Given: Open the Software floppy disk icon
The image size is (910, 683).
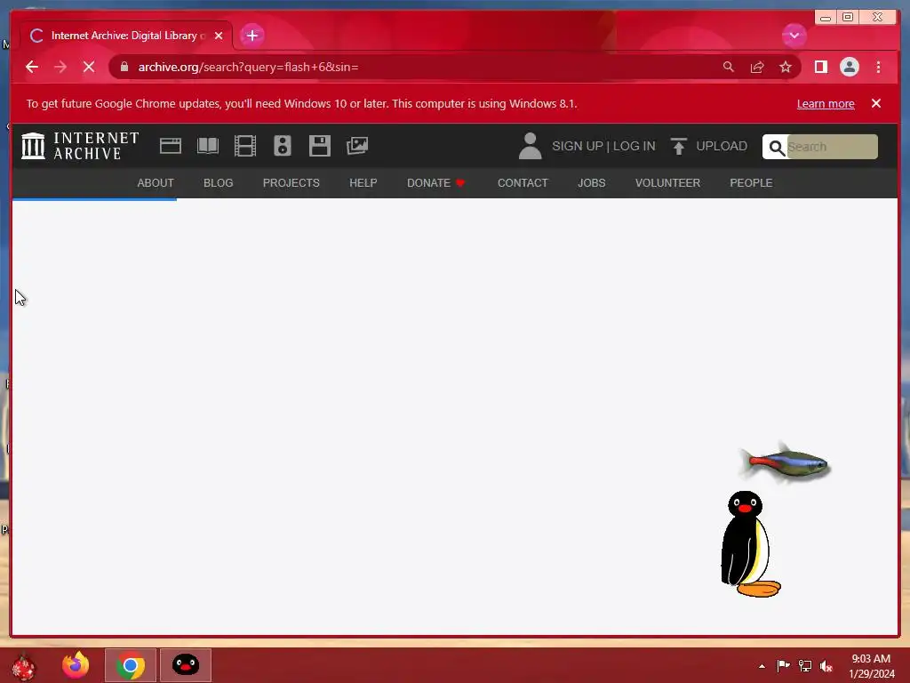Looking at the screenshot, I should pos(320,146).
